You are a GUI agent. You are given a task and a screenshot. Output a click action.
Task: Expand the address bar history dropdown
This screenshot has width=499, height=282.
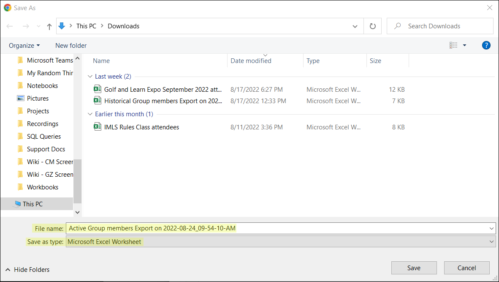coord(355,26)
